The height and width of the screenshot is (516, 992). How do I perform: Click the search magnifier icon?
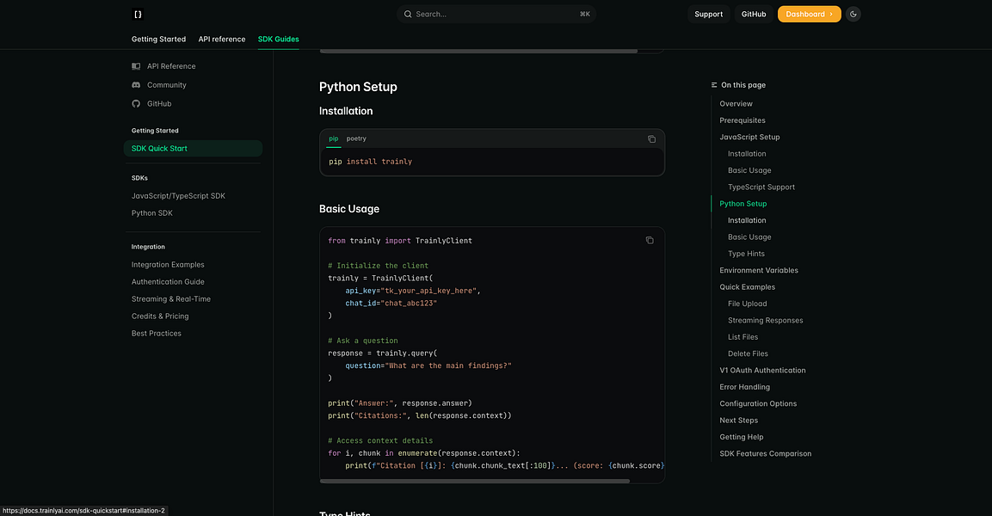[x=408, y=15]
